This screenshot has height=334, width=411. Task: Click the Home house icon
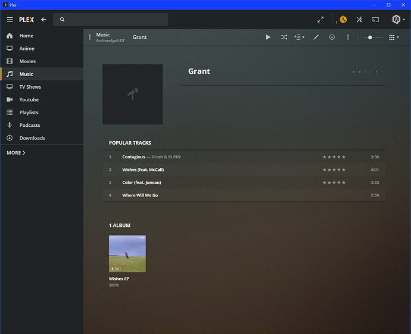[x=10, y=36]
